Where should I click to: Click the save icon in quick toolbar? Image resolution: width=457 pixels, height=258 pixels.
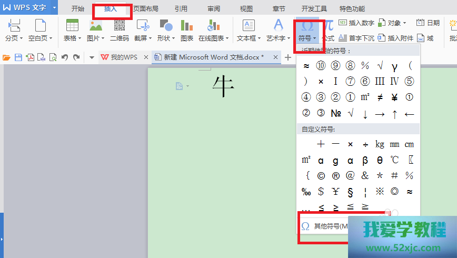[18, 57]
